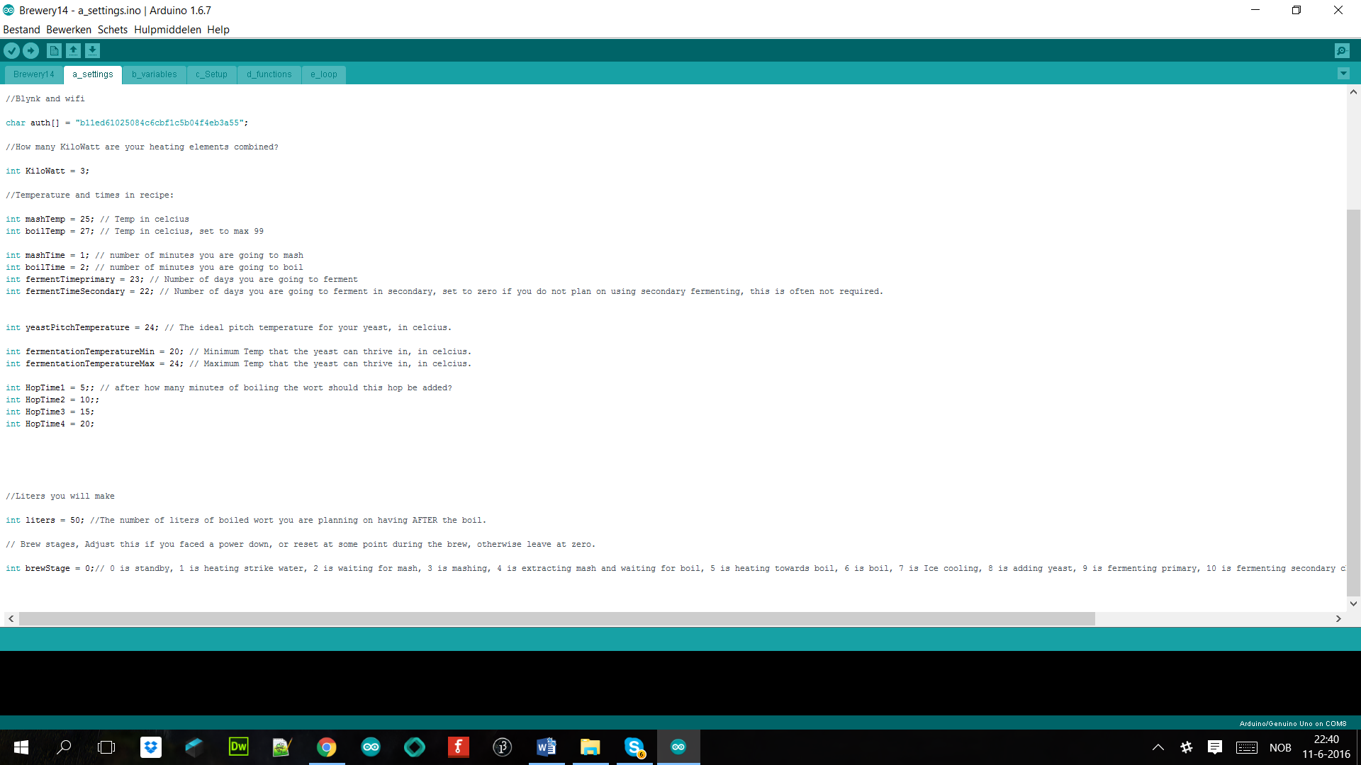This screenshot has height=765, width=1361.
Task: Click the Save Sketch icon
Action: pyautogui.click(x=93, y=50)
